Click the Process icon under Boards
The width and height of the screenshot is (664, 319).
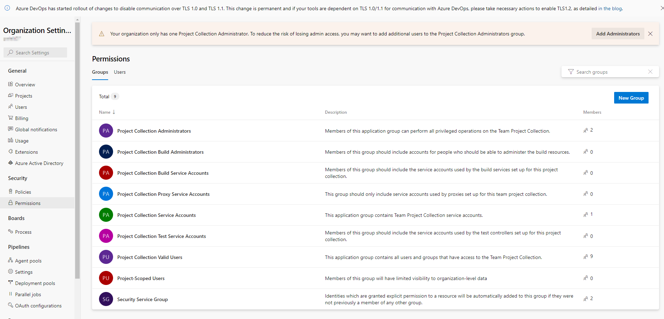(x=11, y=232)
